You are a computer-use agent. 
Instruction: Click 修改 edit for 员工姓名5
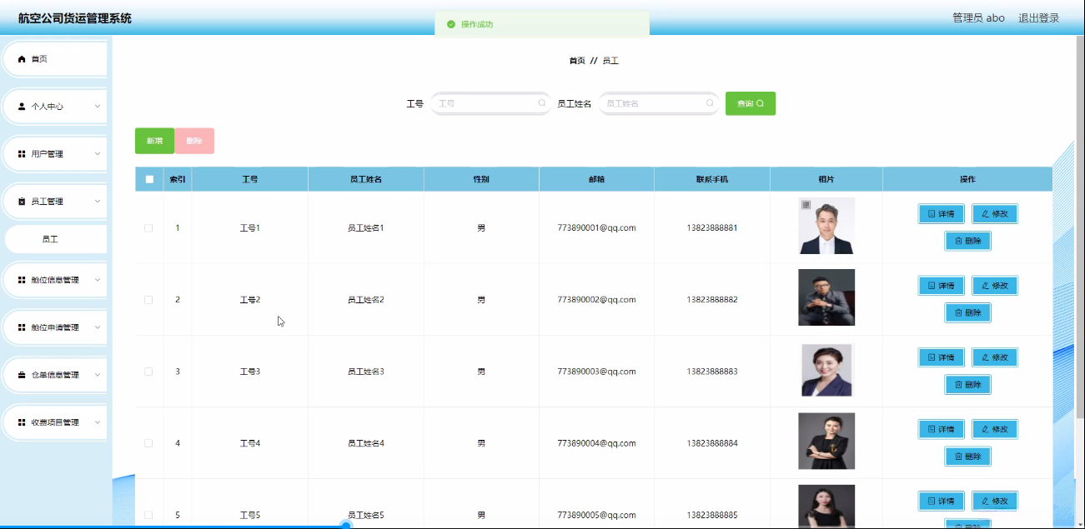tap(994, 501)
